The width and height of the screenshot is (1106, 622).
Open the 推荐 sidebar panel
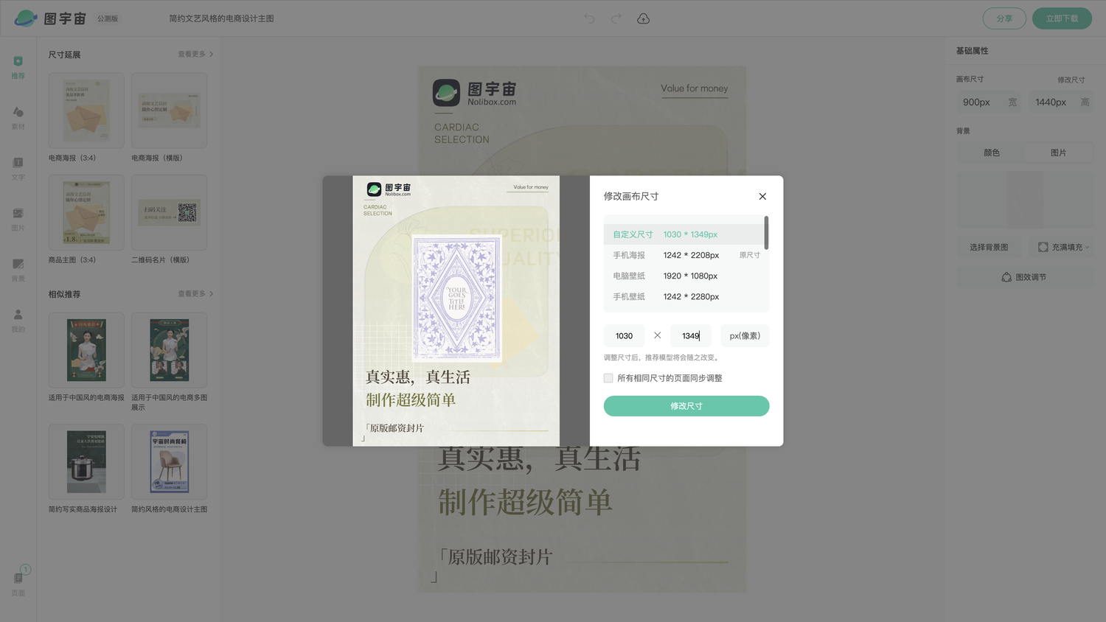18,67
